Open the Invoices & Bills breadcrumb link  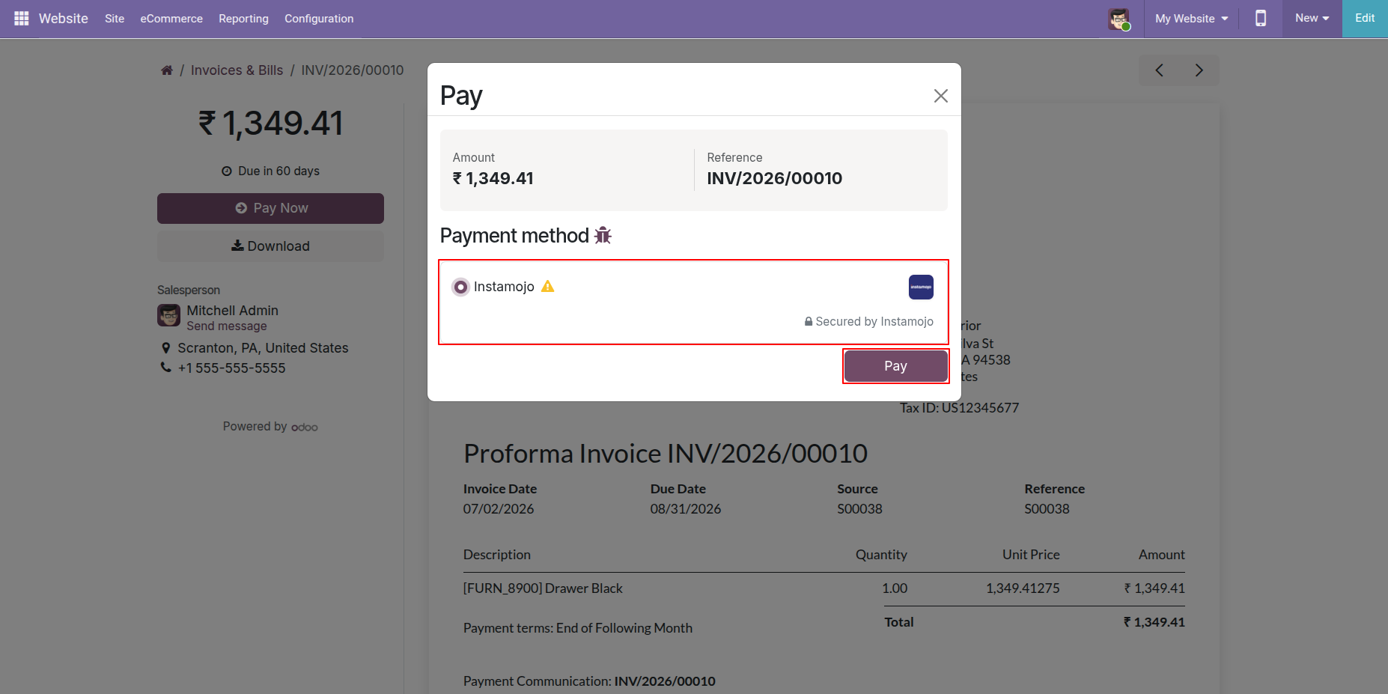point(237,70)
